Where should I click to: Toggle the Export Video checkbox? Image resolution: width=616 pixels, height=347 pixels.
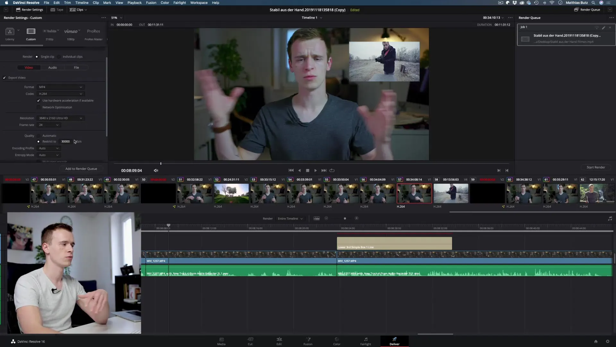tap(4, 78)
